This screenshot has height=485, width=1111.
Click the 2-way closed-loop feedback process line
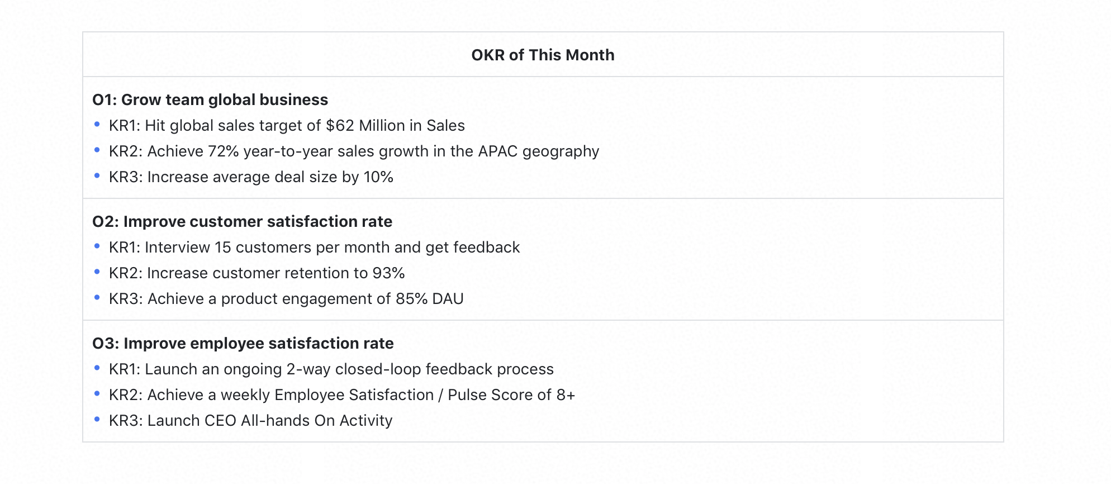(331, 369)
